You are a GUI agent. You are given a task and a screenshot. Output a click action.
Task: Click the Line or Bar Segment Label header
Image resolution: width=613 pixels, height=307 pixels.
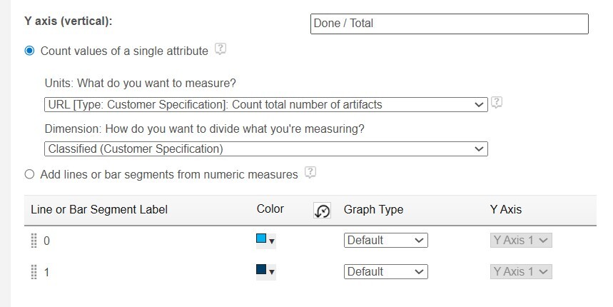(99, 210)
